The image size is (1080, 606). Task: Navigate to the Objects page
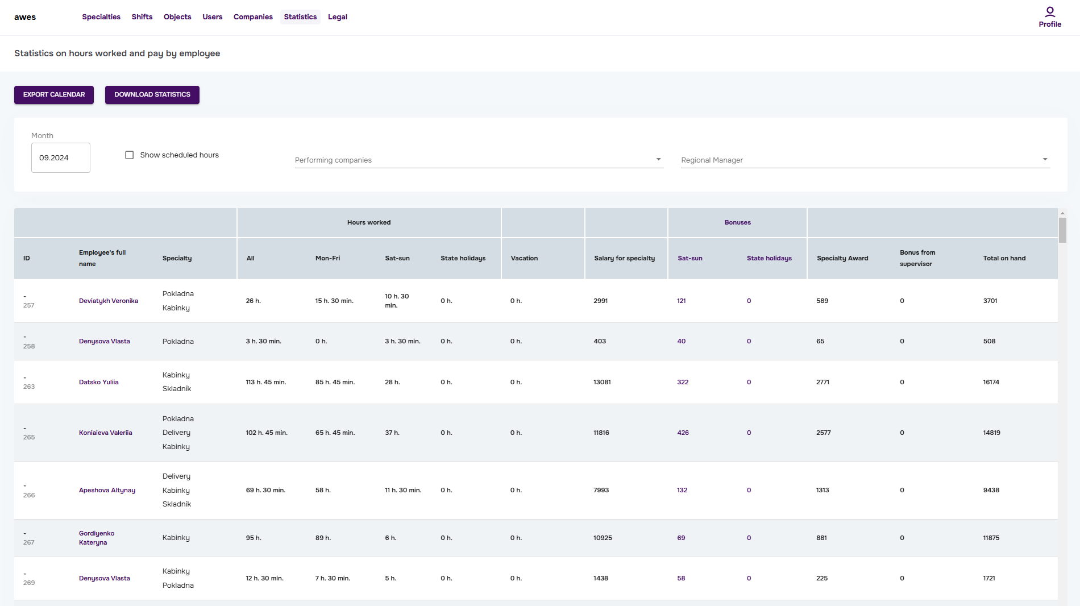[177, 17]
